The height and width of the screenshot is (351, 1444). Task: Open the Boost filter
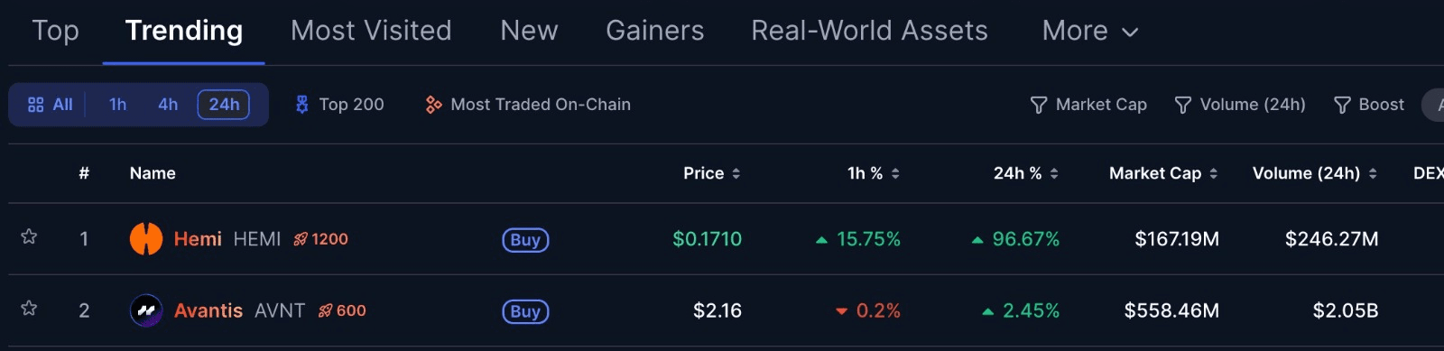[1369, 105]
